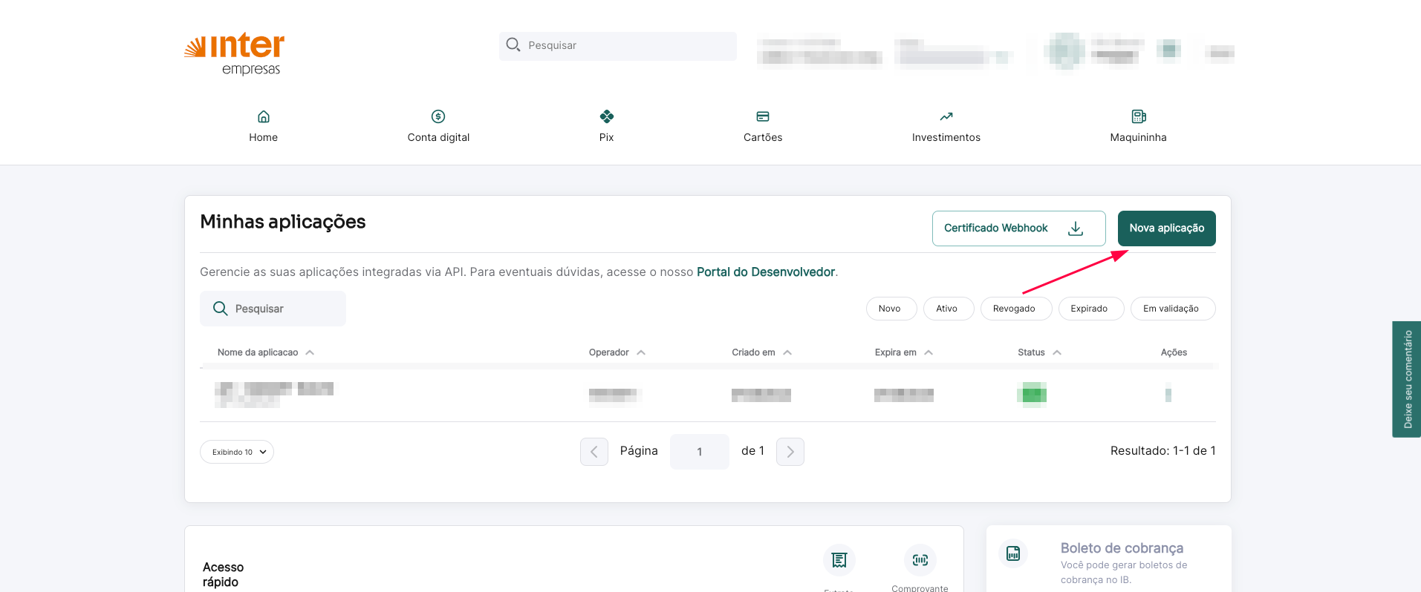The width and height of the screenshot is (1421, 592).
Task: Go to the previous page arrow
Action: tap(594, 452)
